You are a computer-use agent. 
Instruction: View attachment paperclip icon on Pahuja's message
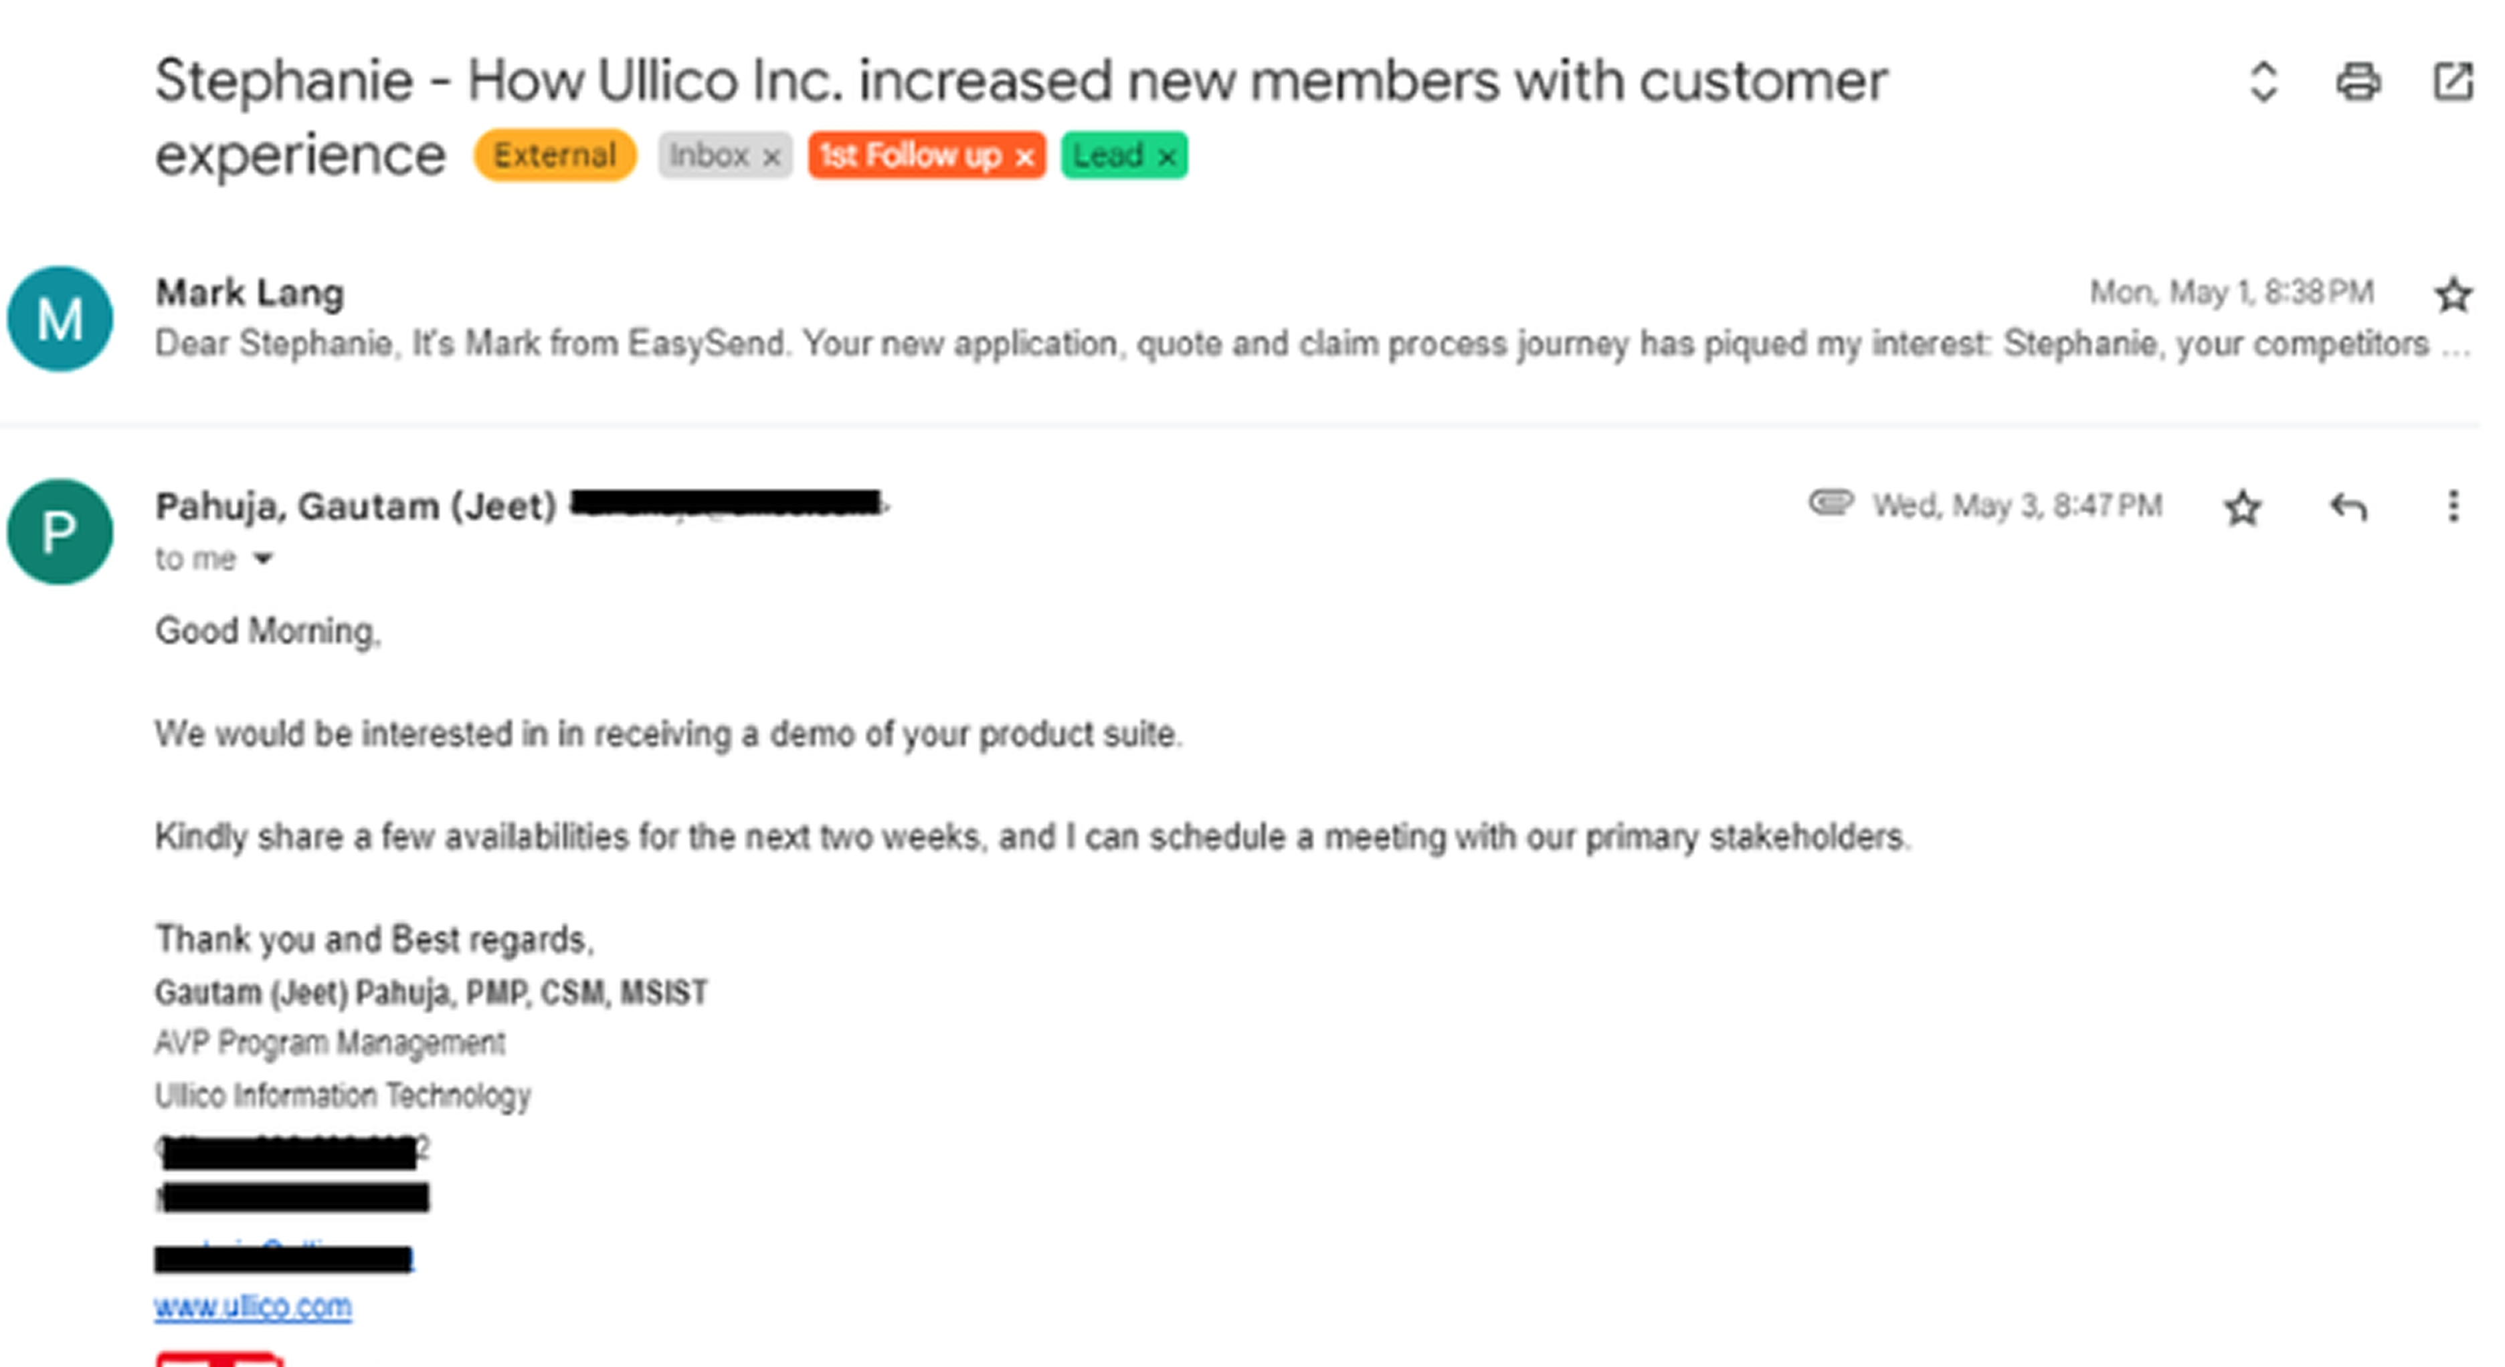[x=1831, y=503]
